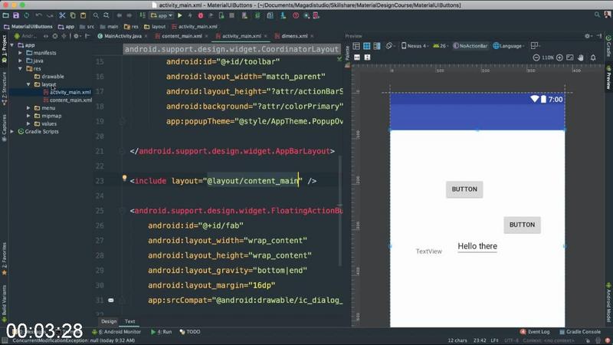Viewport: 613px width, 345px height.
Task: Select the drawable folder in tree
Action: click(x=49, y=76)
